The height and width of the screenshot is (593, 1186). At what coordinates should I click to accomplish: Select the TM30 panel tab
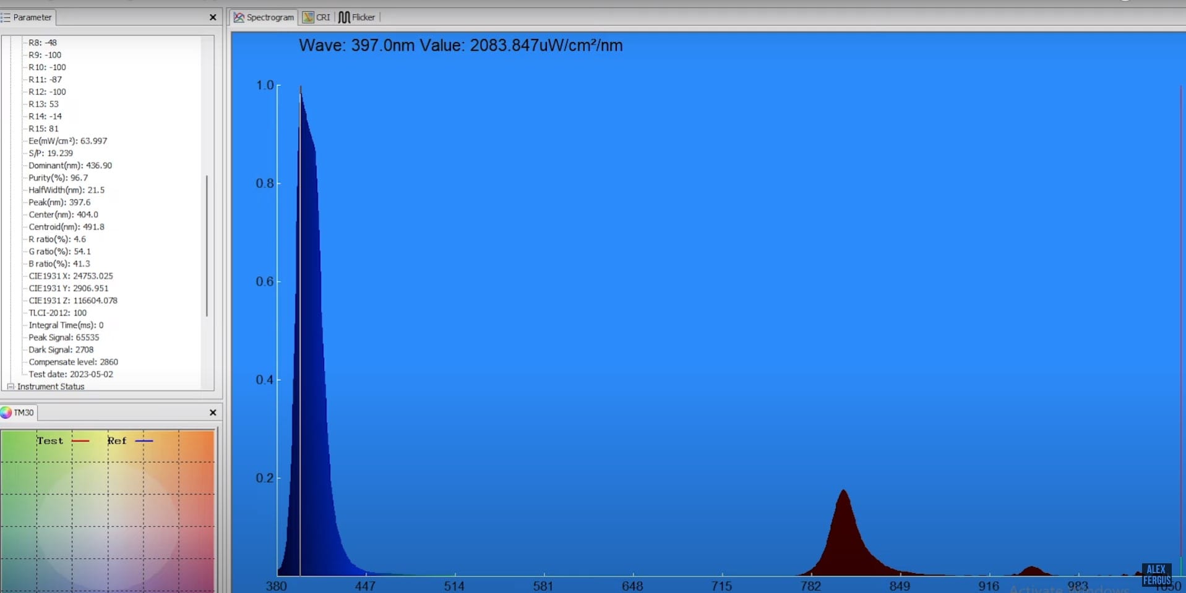coord(18,412)
